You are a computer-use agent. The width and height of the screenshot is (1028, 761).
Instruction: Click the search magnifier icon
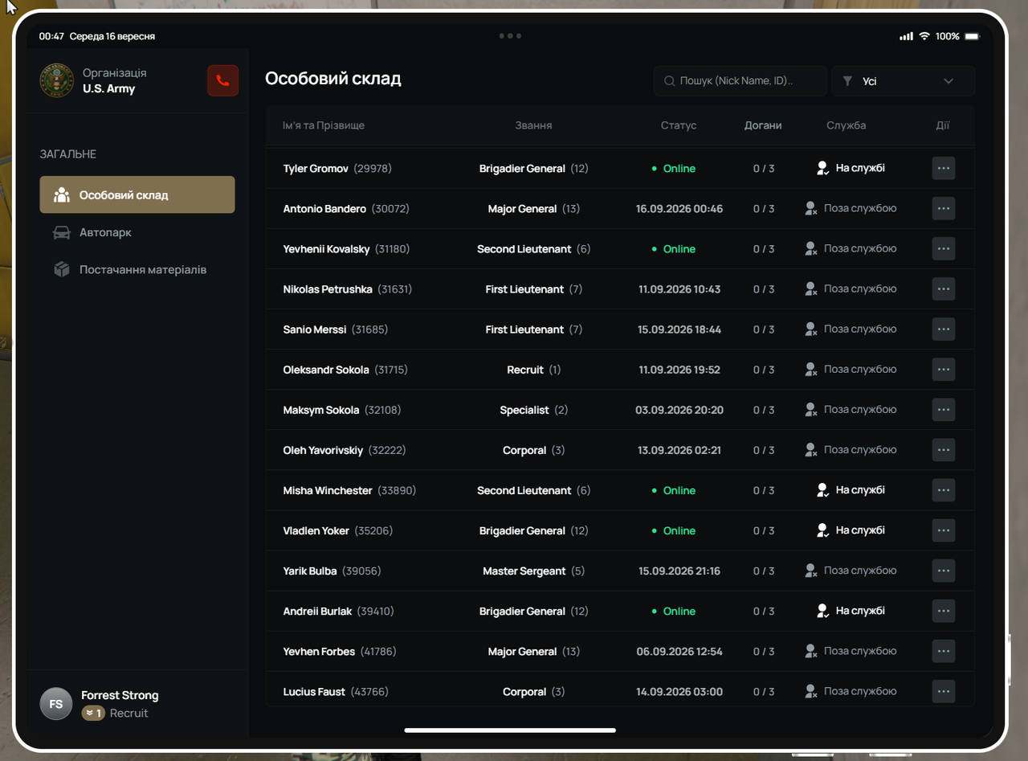670,81
